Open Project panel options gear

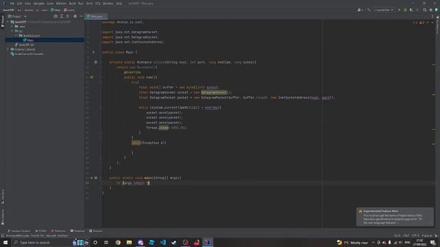75,16
